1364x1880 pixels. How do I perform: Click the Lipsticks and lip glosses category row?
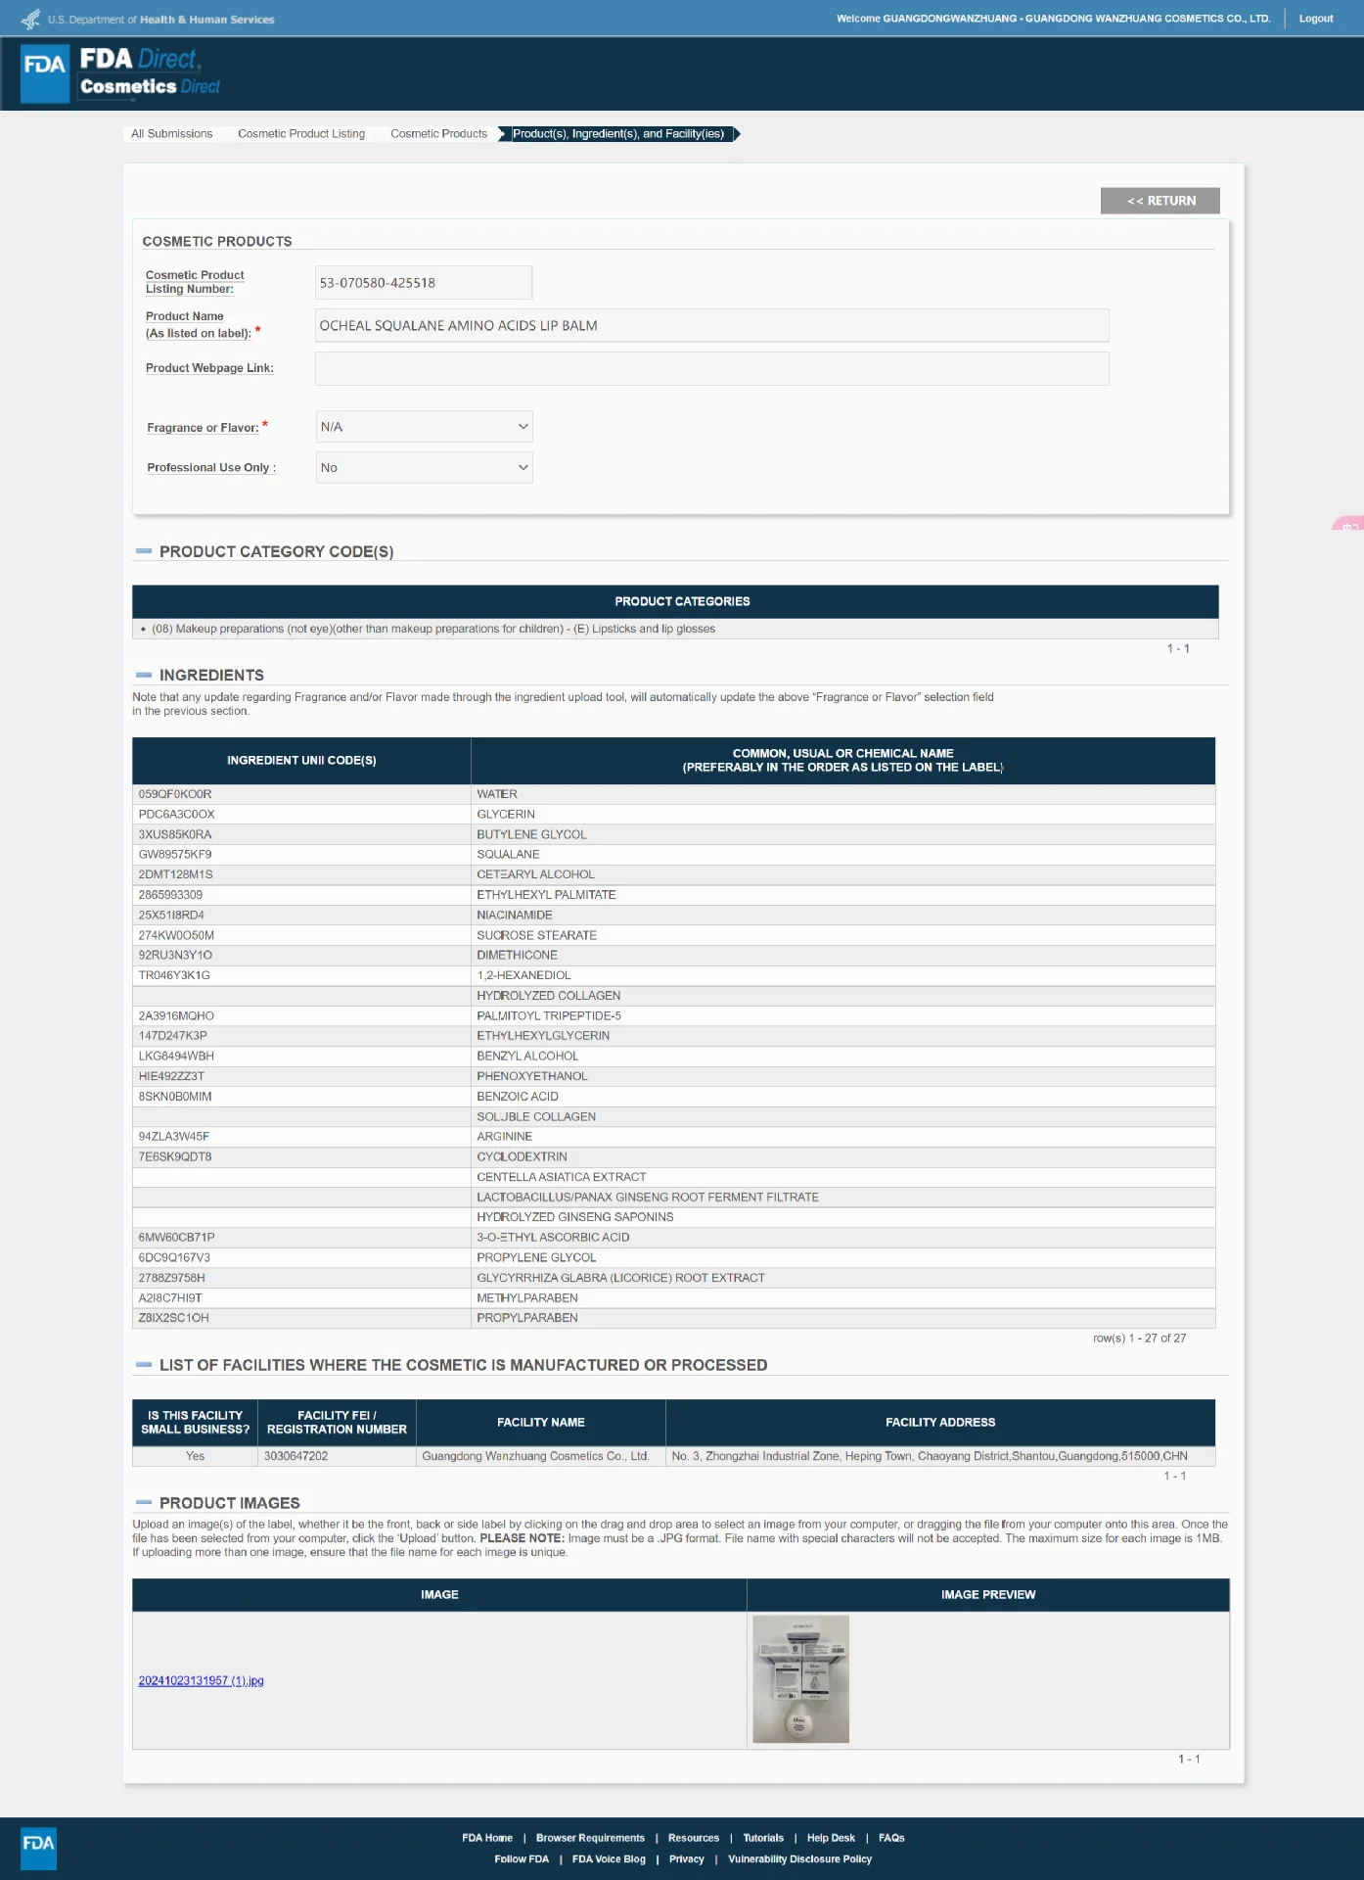[x=675, y=629]
